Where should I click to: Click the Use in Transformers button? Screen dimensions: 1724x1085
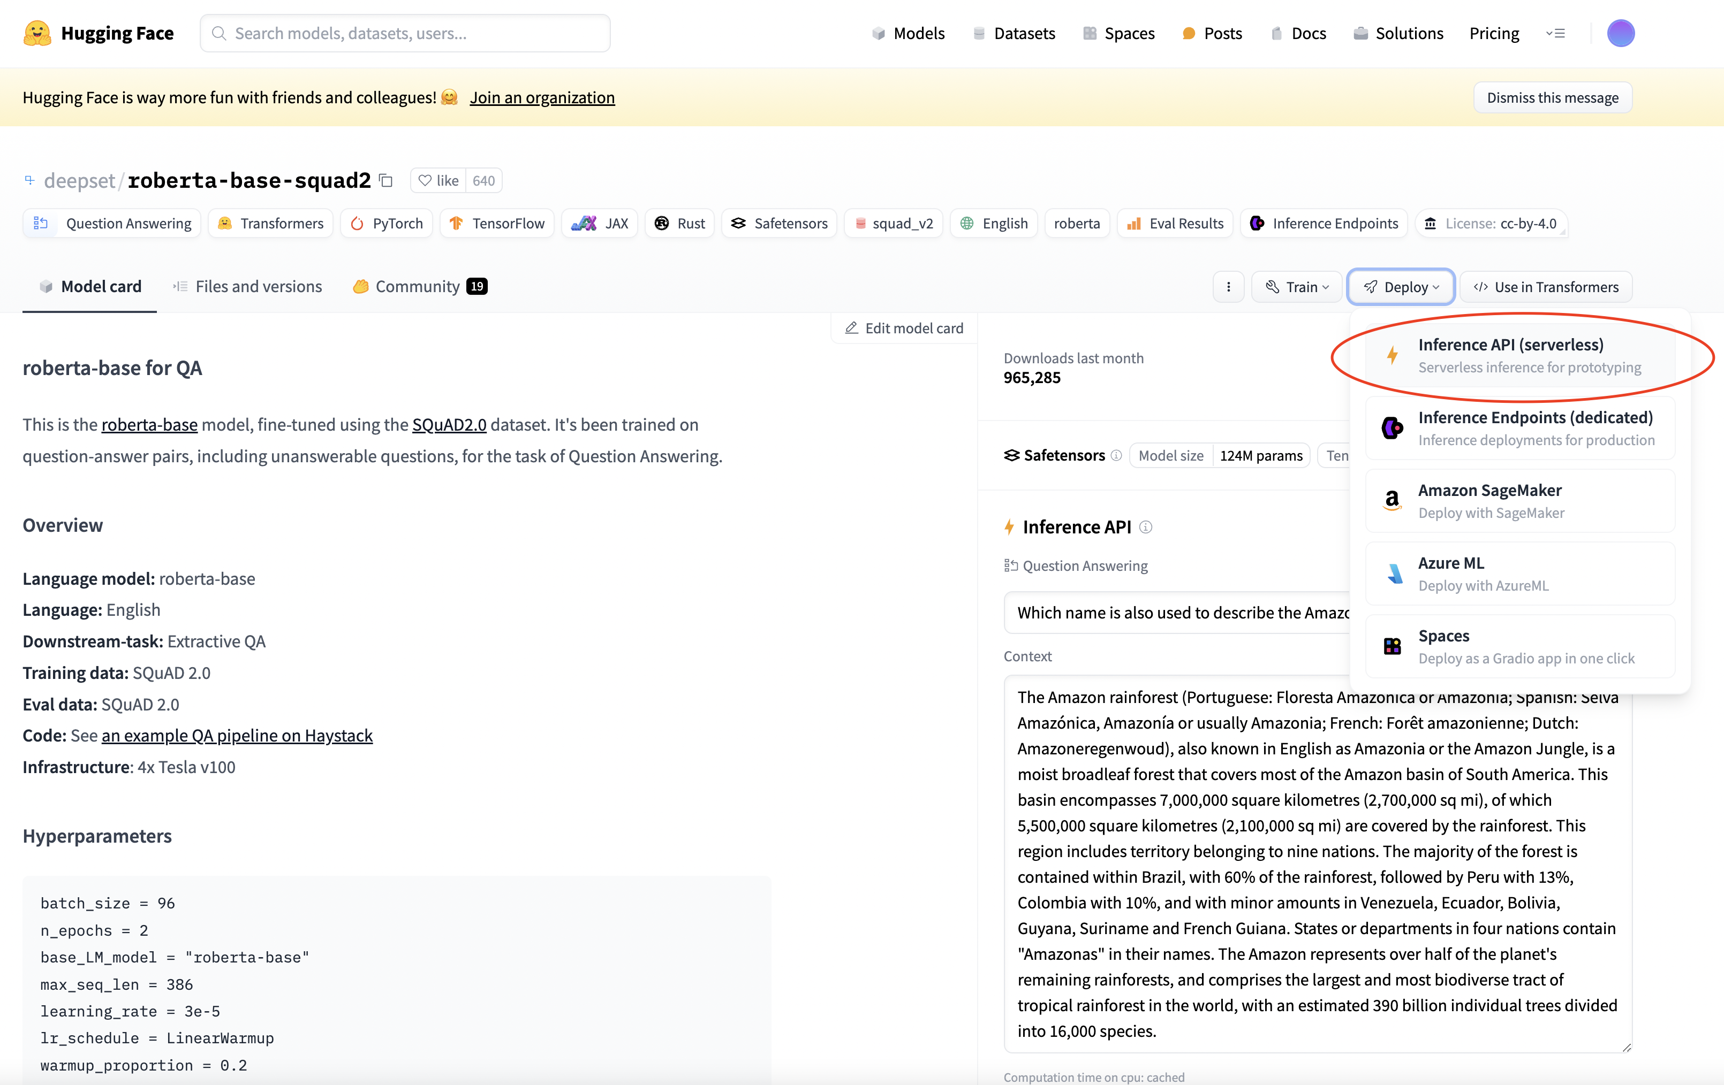1546,287
